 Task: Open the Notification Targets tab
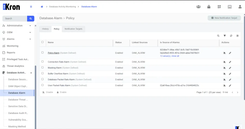pos(73,29)
